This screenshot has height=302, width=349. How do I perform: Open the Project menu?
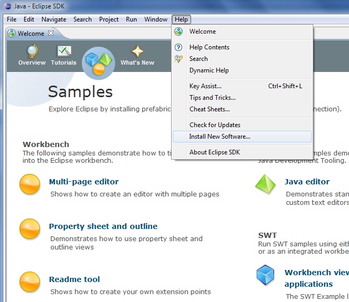pos(109,19)
